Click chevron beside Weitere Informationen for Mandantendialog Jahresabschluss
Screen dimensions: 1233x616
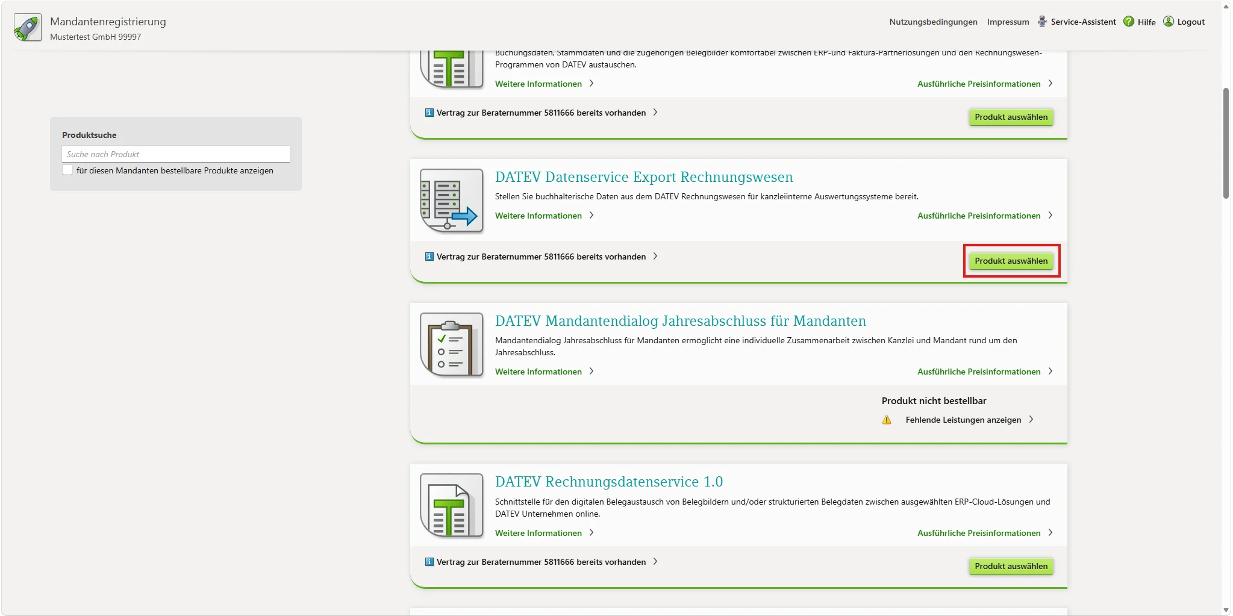(592, 372)
